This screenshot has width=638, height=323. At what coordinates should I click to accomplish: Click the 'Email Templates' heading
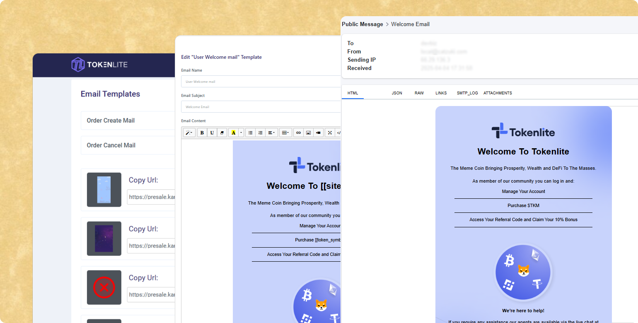[110, 94]
